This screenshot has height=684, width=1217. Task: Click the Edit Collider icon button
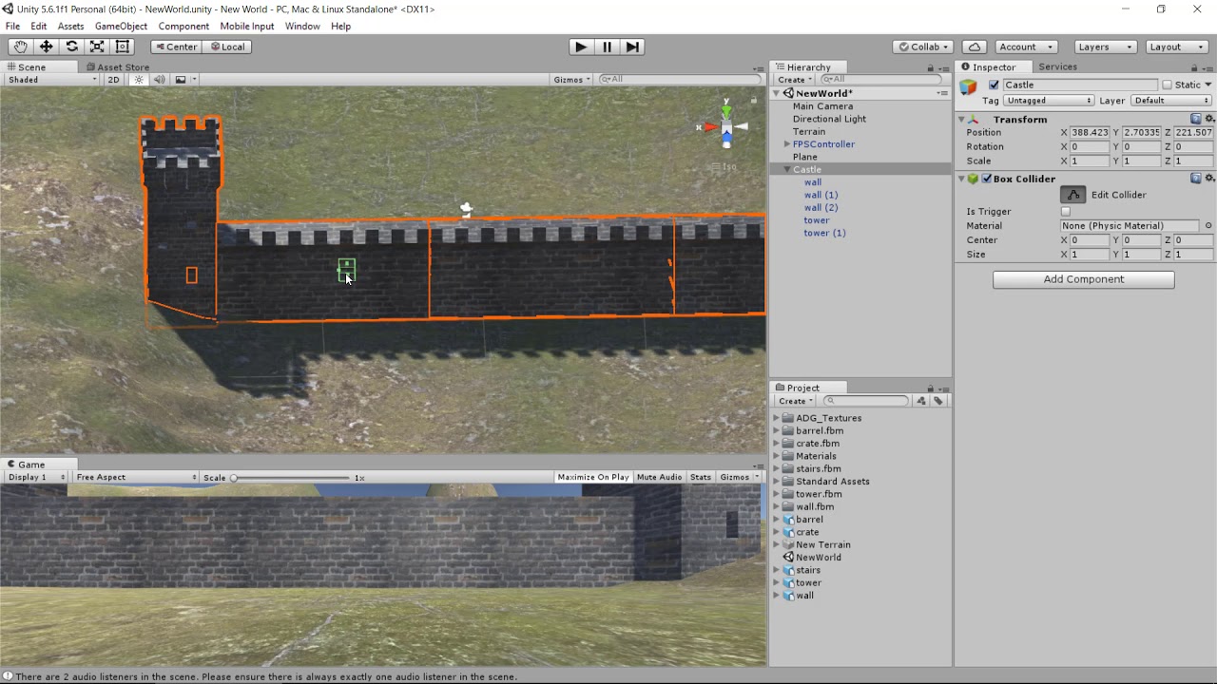tap(1073, 195)
